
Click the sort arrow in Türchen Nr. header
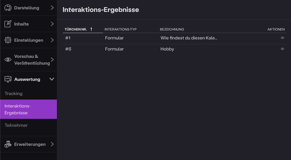tap(91, 29)
